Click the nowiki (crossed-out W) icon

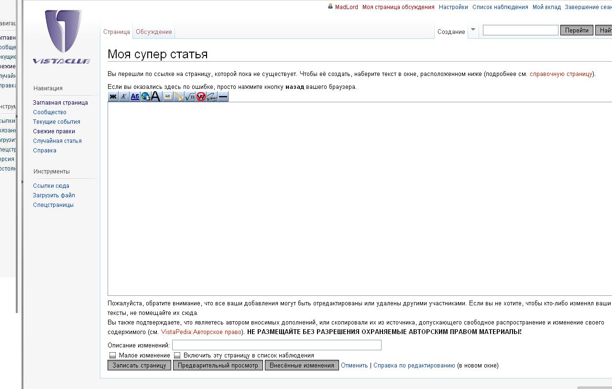tap(201, 97)
